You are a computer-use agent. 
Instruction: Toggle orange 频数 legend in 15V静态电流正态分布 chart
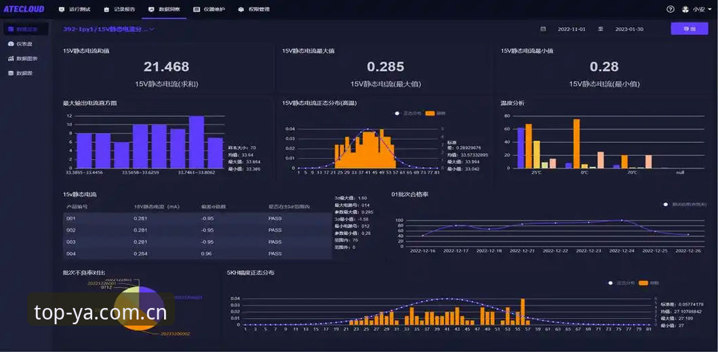[x=435, y=113]
